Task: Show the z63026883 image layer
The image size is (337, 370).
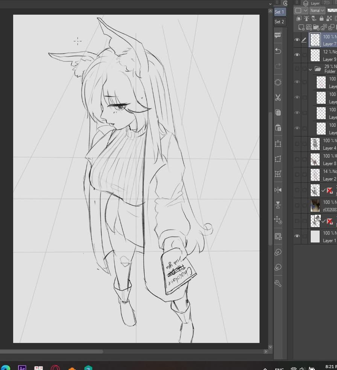Action: coord(297,206)
